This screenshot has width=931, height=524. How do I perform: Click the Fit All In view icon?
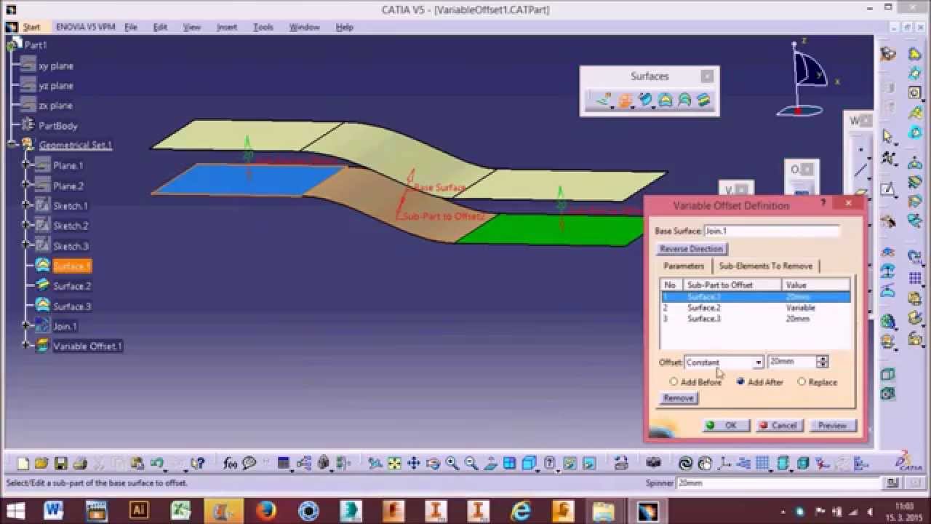[x=394, y=463]
